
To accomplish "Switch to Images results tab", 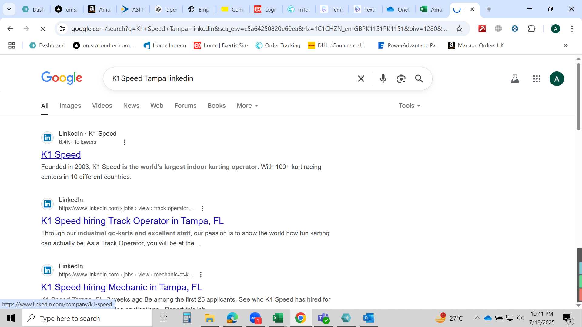I will pyautogui.click(x=70, y=106).
